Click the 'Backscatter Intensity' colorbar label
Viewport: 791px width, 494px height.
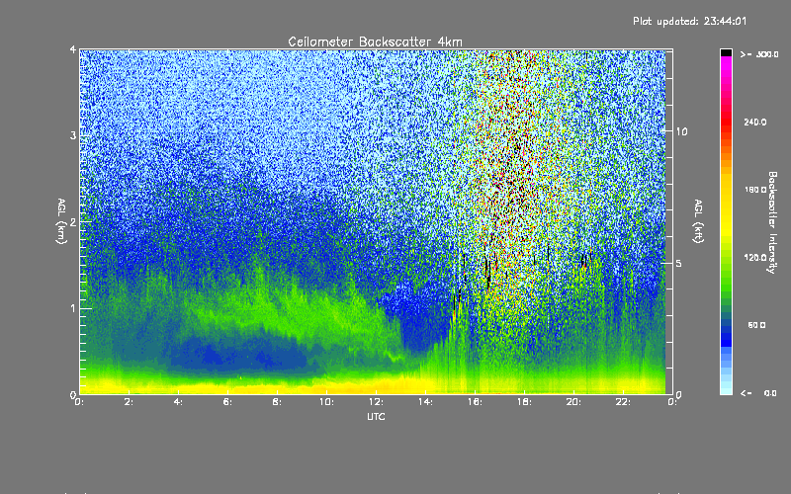[772, 222]
